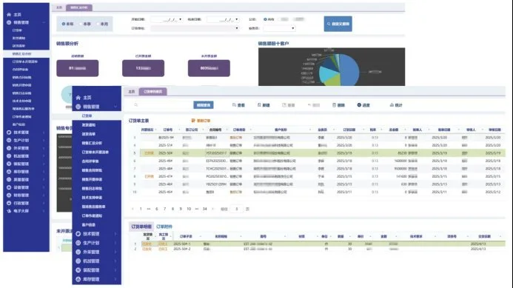The height and width of the screenshot is (288, 513).
Task: Click the blue 模糊查询 button
Action: (x=204, y=105)
